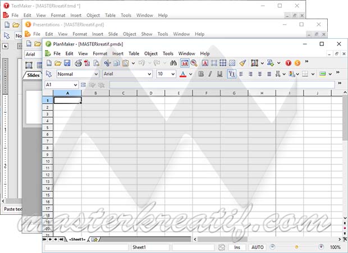Viewport: 348px width, 253px height.
Task: Click the insert function icon beside cell address
Action: [x=83, y=85]
